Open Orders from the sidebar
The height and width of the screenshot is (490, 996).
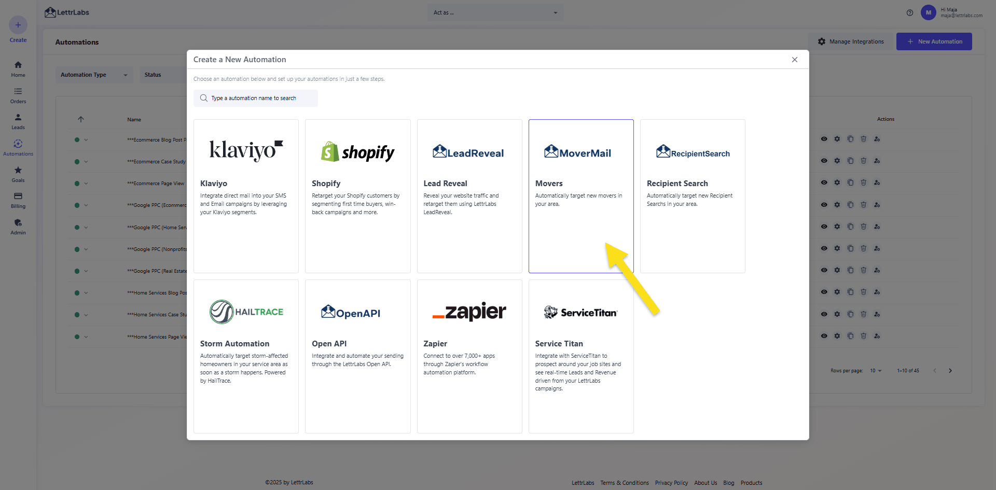[18, 95]
